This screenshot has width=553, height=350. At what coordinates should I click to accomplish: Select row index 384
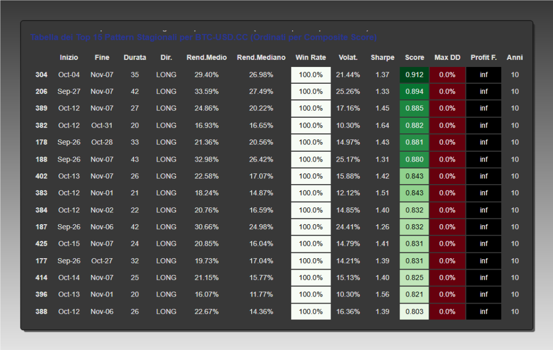(x=41, y=210)
